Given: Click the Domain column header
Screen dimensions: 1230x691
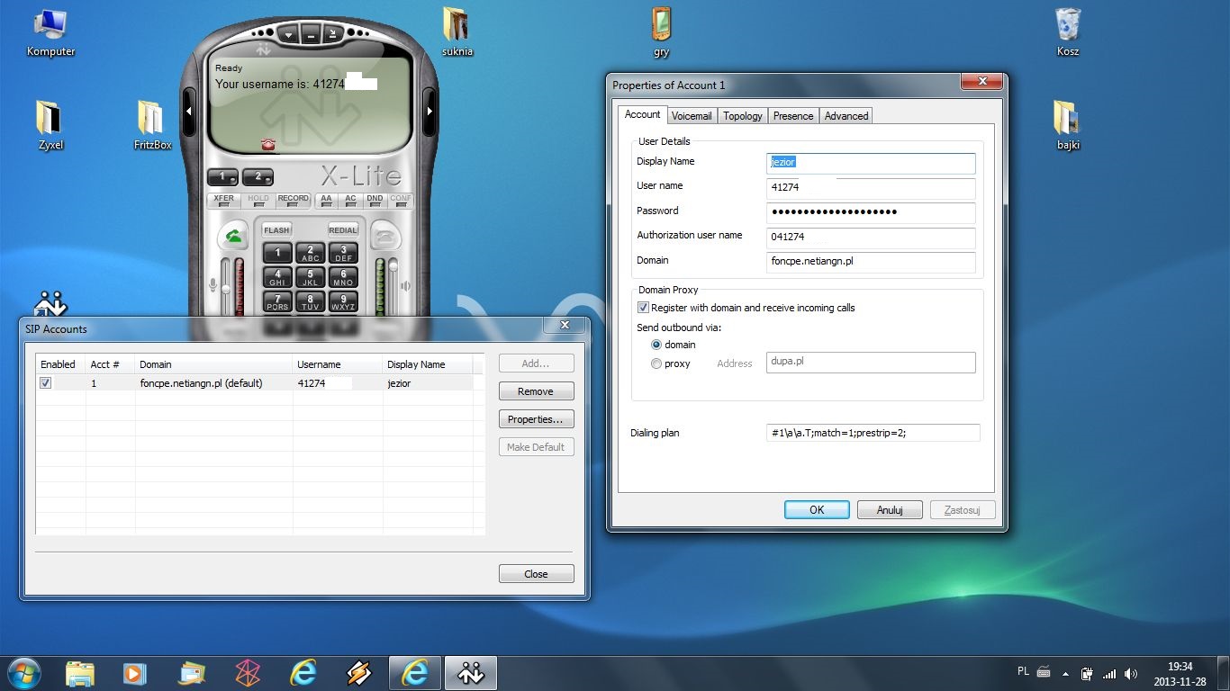Looking at the screenshot, I should pos(214,364).
